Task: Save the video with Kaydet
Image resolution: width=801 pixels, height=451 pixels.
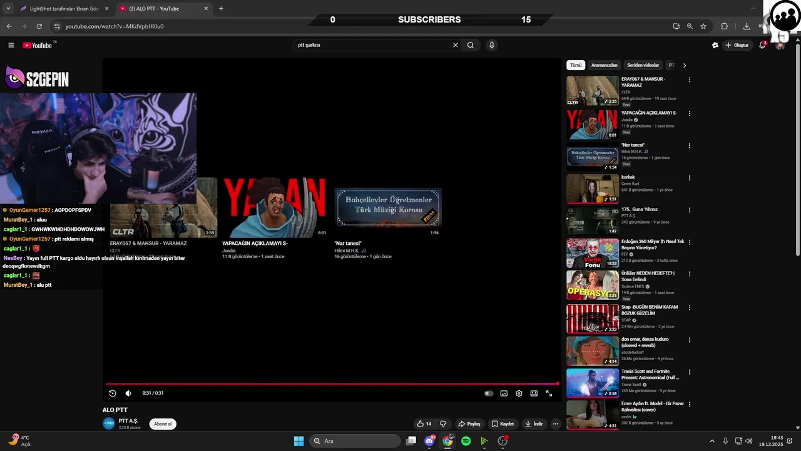Action: point(503,424)
